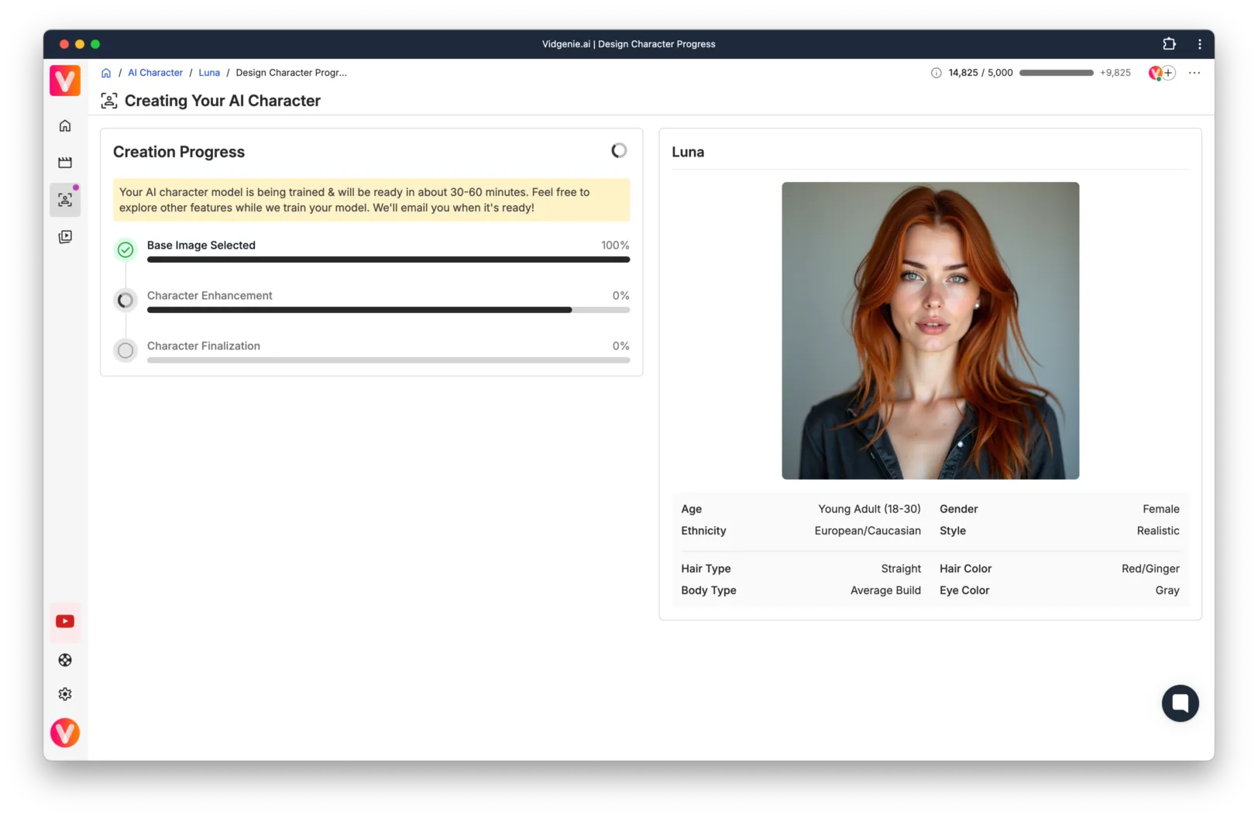Viewport: 1258px width, 818px height.
Task: Click the Character Enhancement progress bar
Action: 388,311
